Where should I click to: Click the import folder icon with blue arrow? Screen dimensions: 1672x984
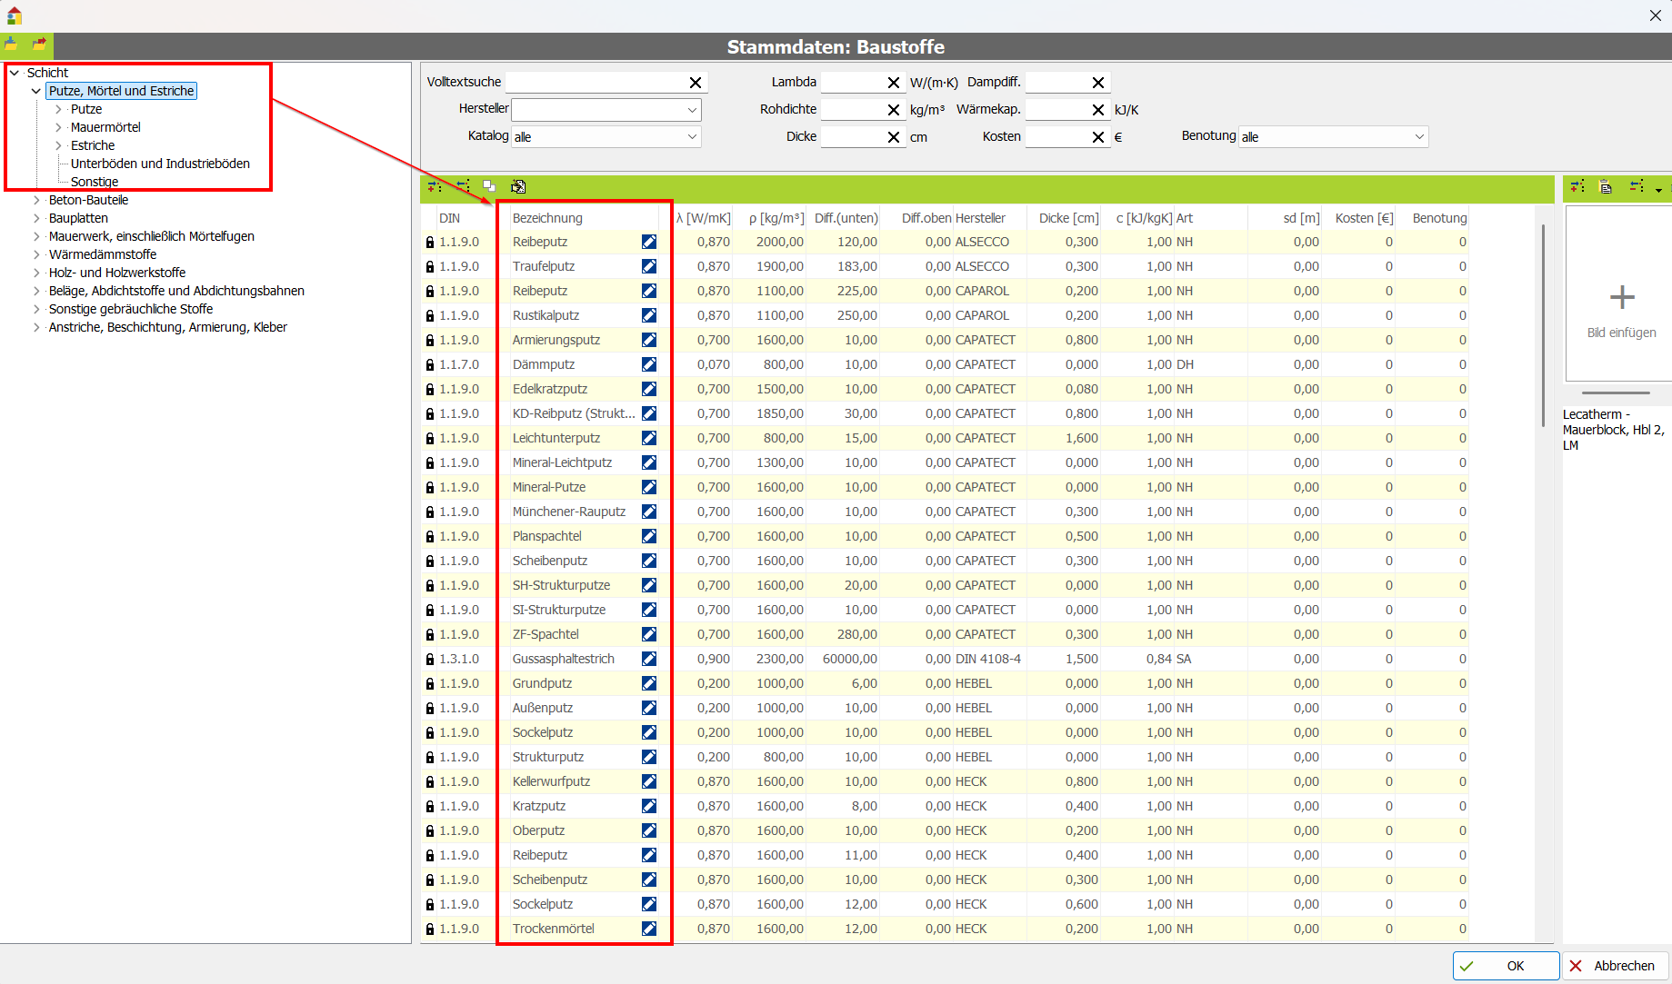coord(12,44)
